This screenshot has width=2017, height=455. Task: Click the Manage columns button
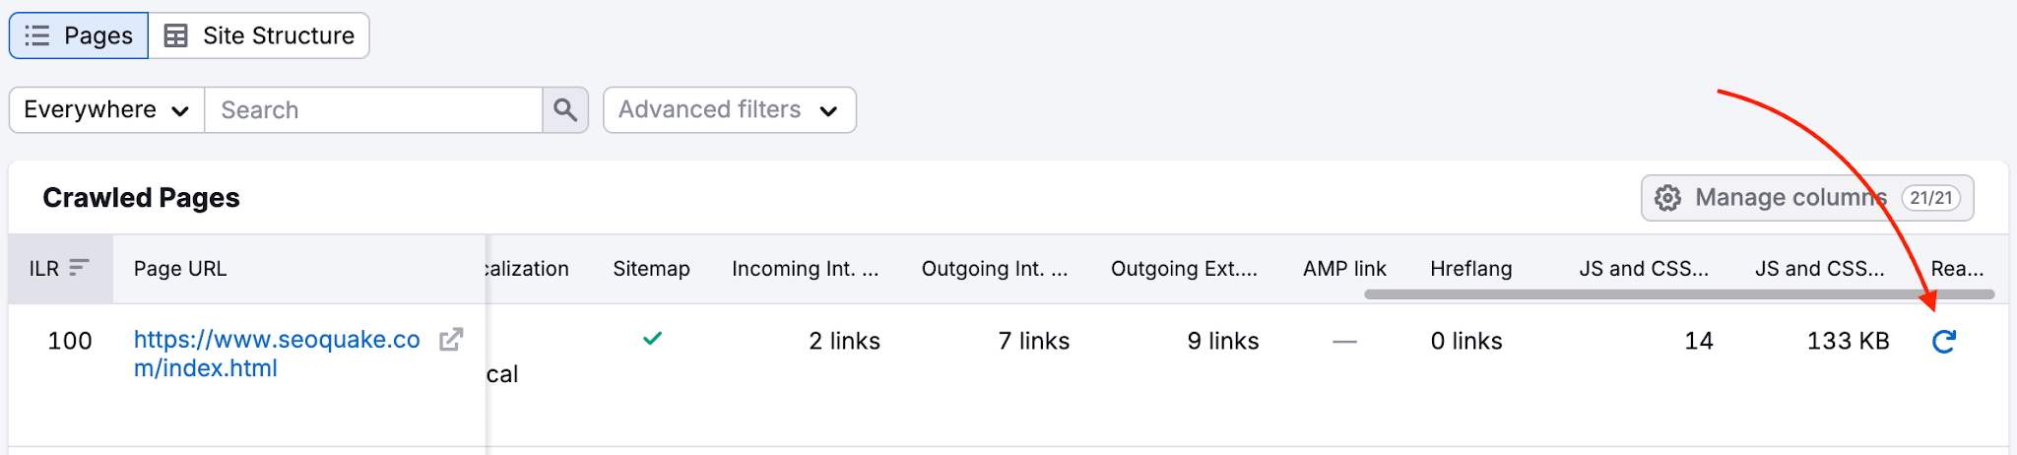1807,198
